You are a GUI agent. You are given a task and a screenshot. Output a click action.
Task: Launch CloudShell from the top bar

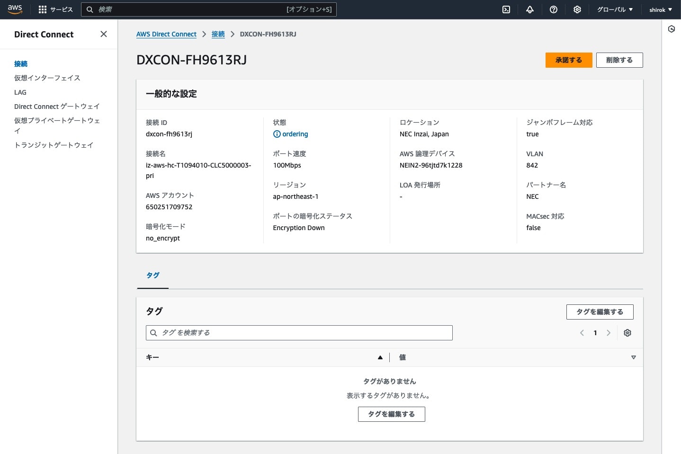click(x=506, y=9)
